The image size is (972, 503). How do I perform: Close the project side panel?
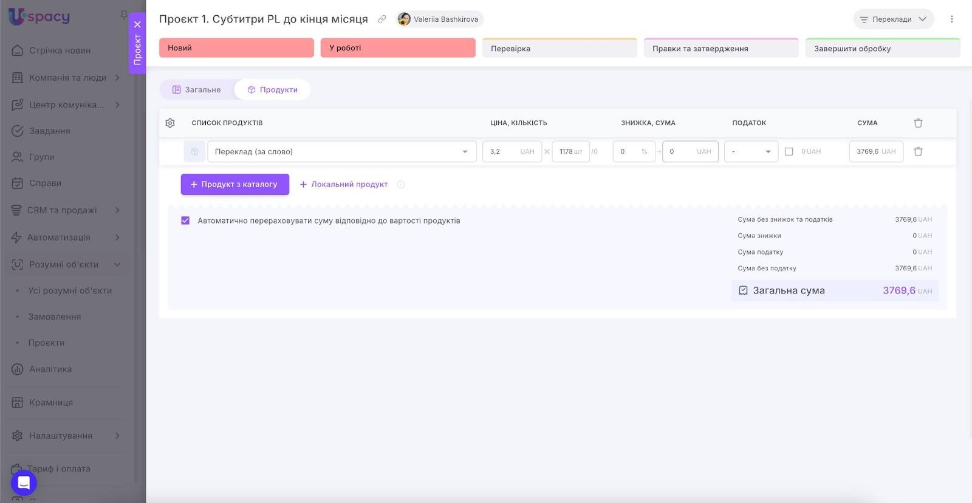pyautogui.click(x=137, y=24)
